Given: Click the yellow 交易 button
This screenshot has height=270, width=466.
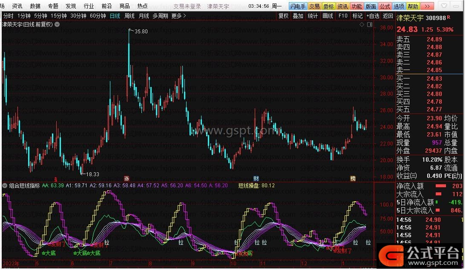Looking at the screenshot, I should pos(314,6).
